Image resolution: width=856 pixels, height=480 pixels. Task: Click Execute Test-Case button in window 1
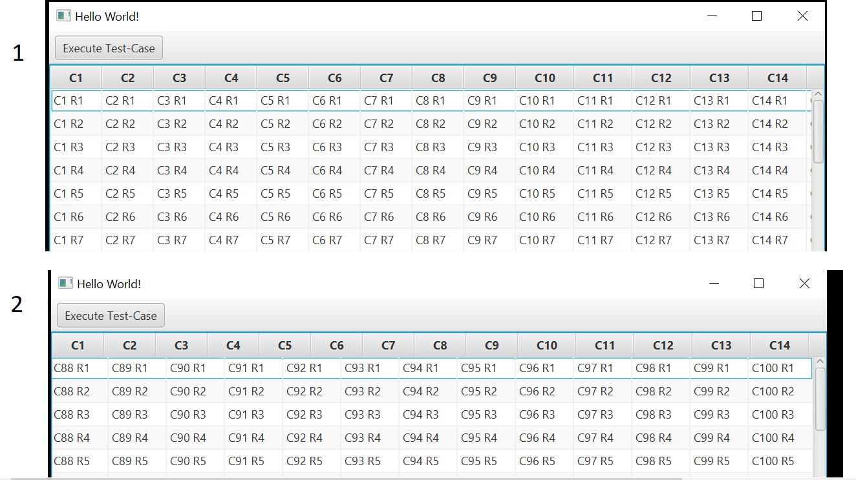point(109,48)
